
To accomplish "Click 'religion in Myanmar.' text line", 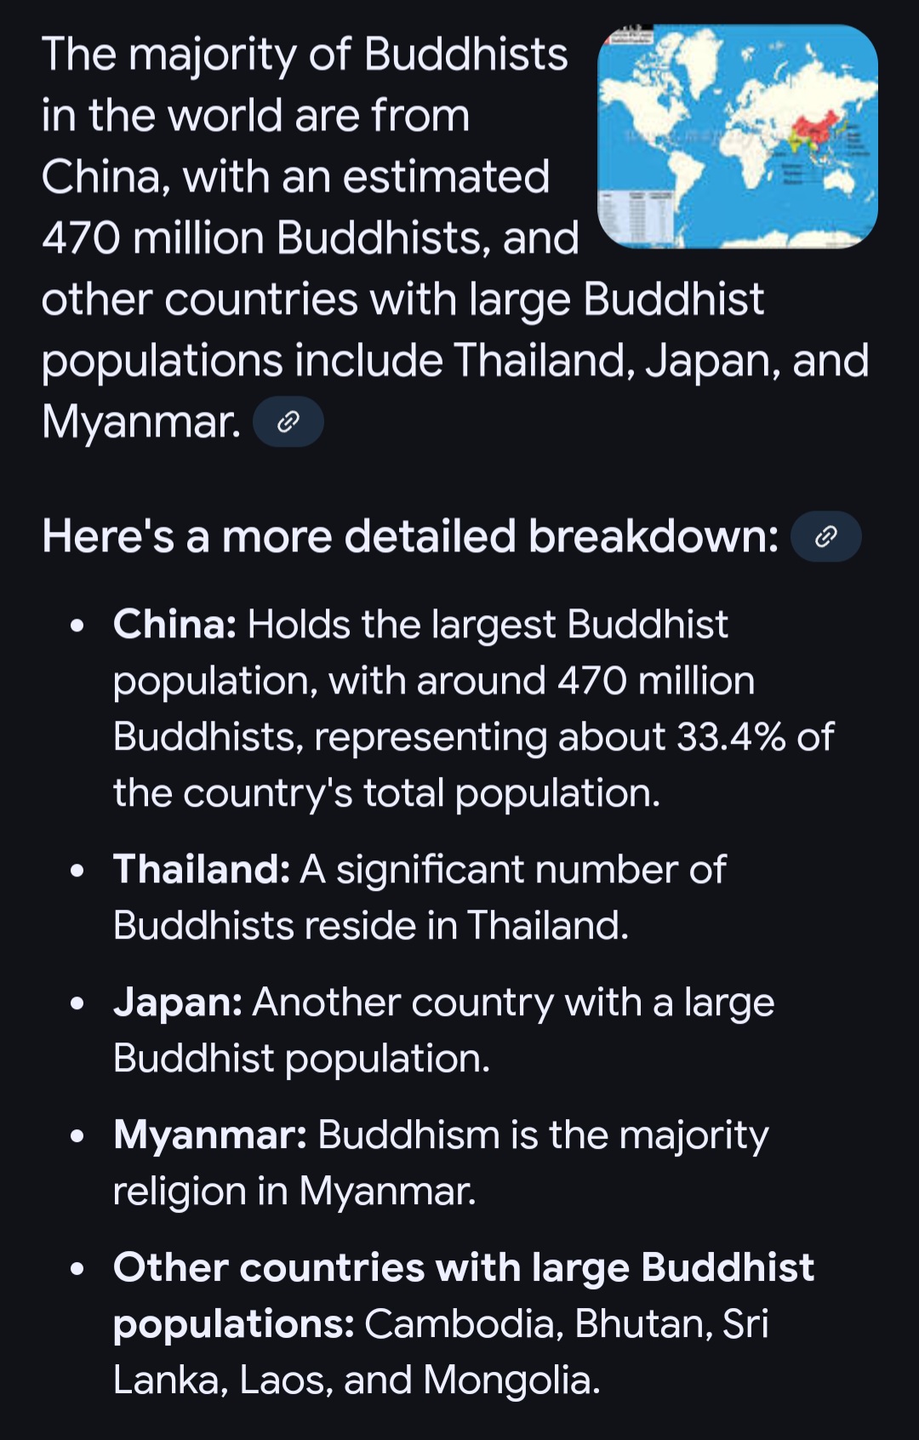I will pyautogui.click(x=294, y=1191).
